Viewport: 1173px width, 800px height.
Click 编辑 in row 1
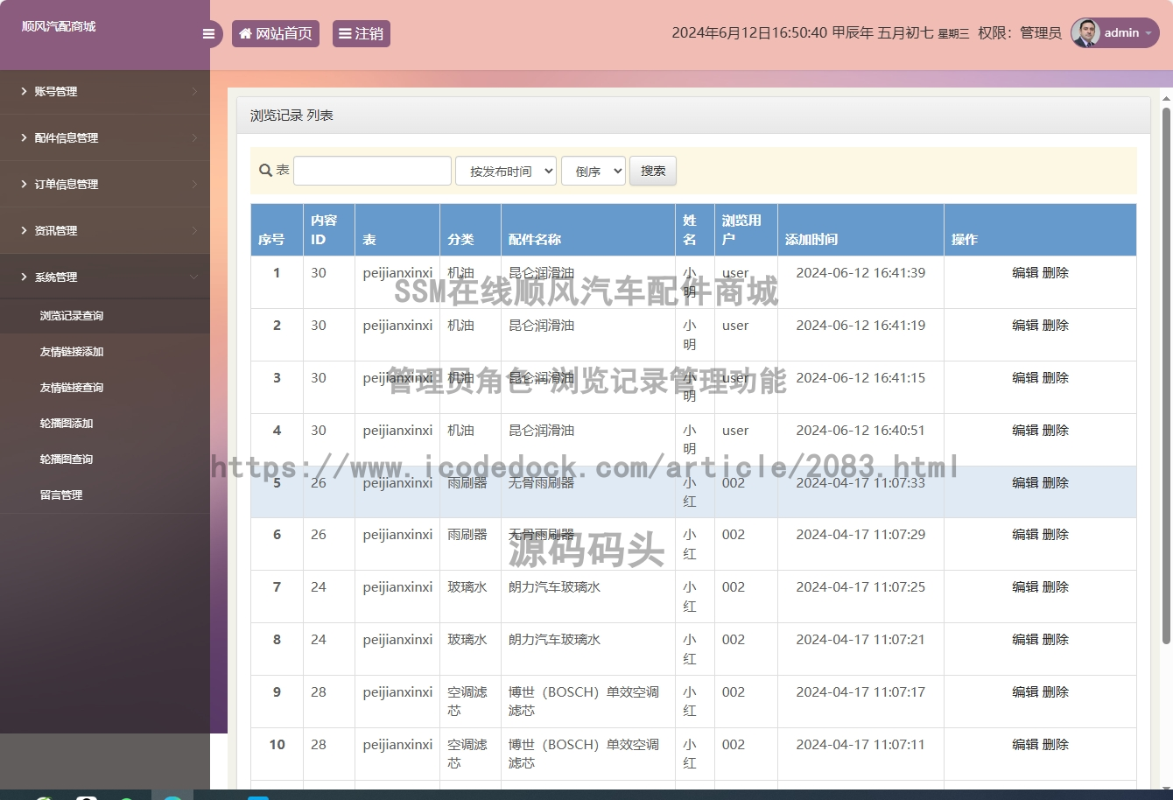click(x=1025, y=273)
